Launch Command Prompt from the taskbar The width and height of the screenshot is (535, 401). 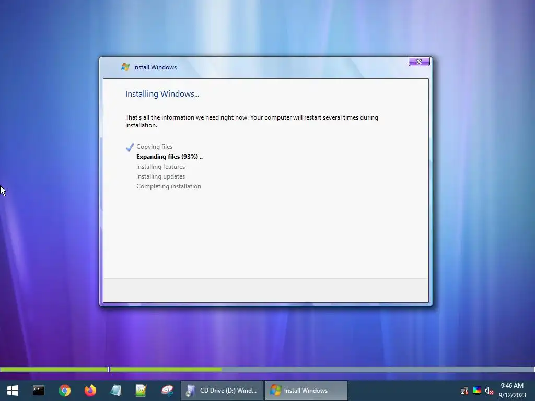(x=39, y=391)
